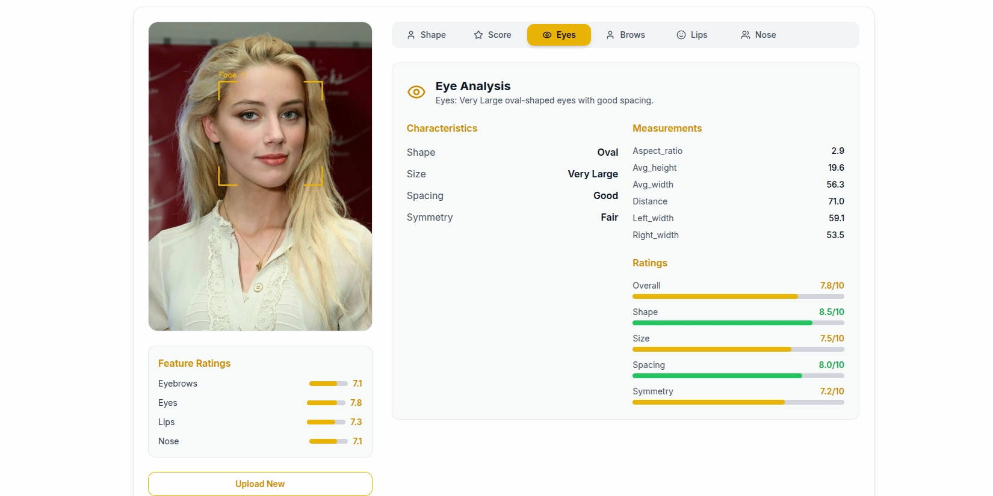The image size is (993, 496).
Task: Click the green Shape rating bar
Action: [x=738, y=323]
